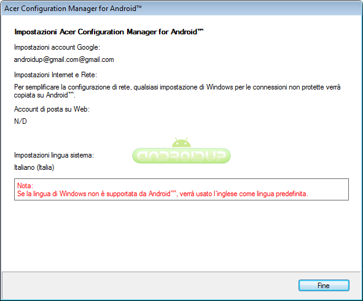The width and height of the screenshot is (363, 301).
Task: Click inside the bordered note box
Action: pyautogui.click(x=181, y=189)
